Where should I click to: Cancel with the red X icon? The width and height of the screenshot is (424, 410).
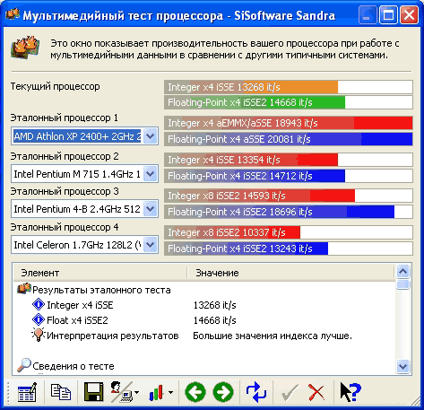point(316,392)
